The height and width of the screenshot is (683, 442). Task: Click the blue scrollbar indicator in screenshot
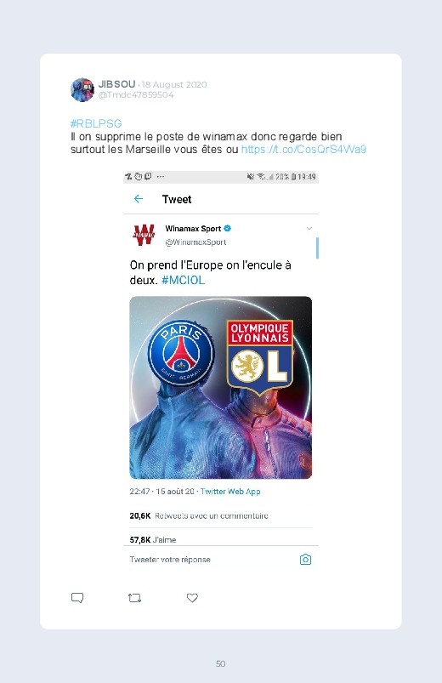(317, 248)
